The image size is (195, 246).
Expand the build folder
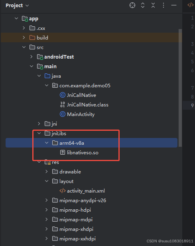coord(24,37)
